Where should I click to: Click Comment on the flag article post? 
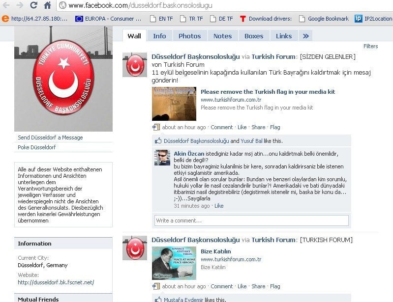click(x=221, y=127)
